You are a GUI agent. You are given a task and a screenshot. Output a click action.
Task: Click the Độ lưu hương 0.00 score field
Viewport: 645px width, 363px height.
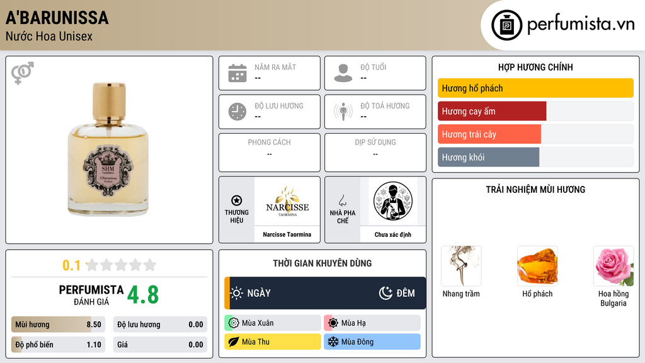(x=160, y=325)
